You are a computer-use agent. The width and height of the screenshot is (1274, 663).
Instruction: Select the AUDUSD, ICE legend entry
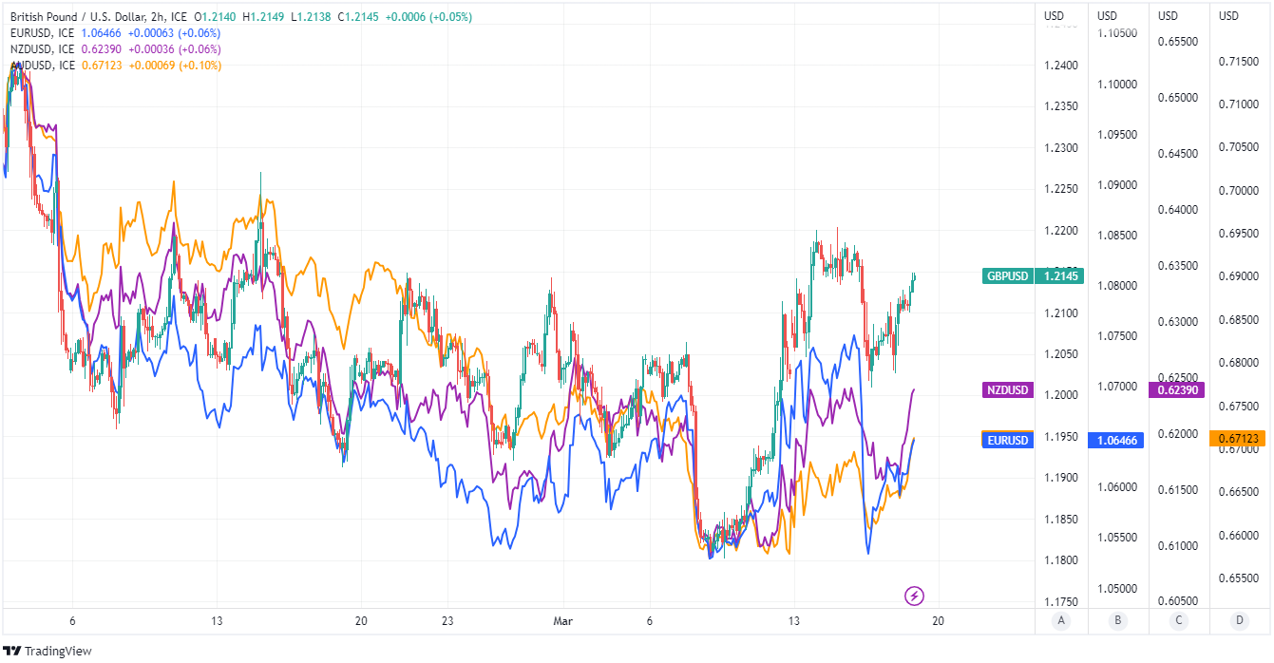pos(43,66)
